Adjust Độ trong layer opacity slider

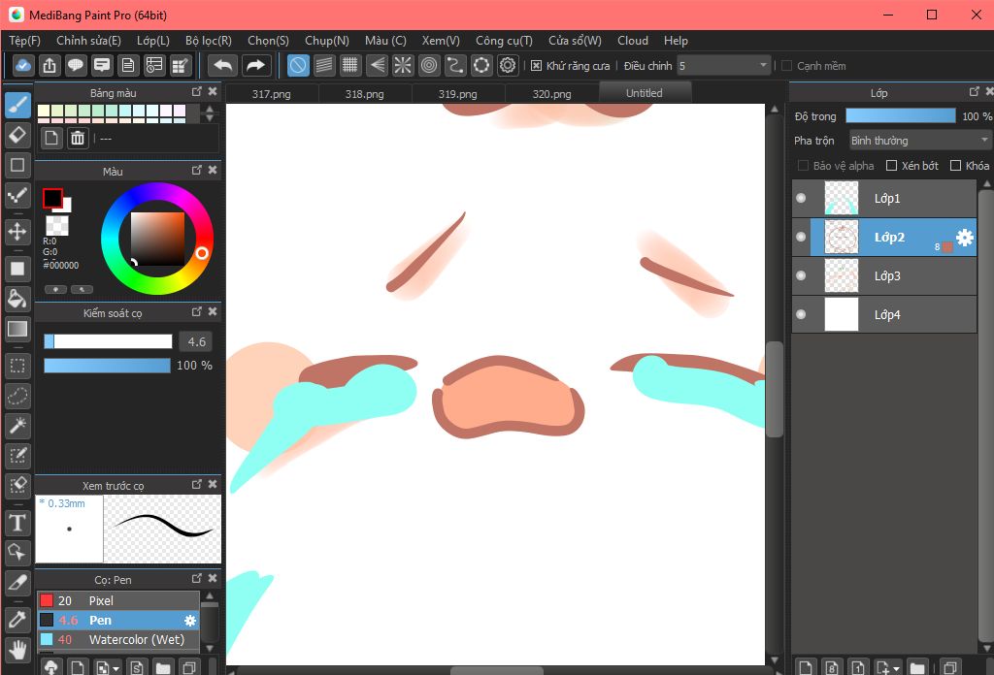point(901,115)
